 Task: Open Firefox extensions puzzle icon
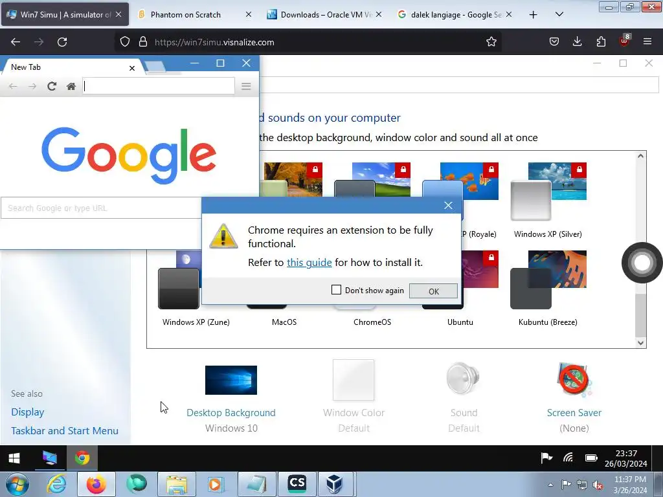601,42
